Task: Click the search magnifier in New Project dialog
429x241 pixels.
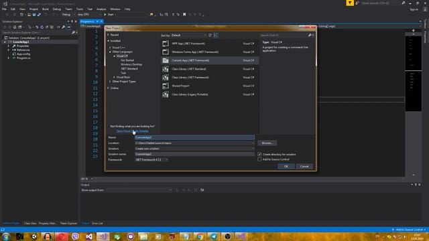Action: pyautogui.click(x=310, y=35)
